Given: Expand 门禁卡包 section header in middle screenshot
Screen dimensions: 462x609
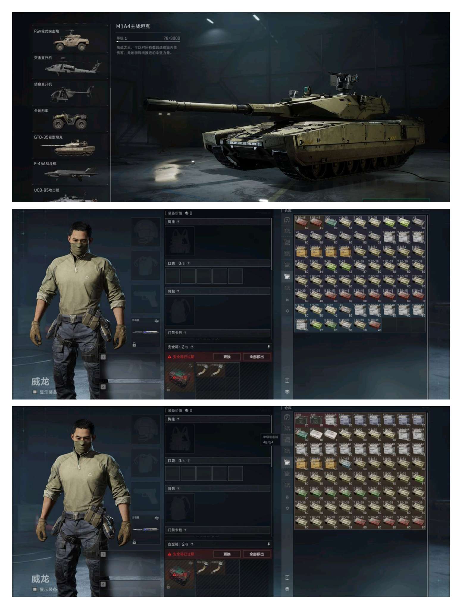Looking at the screenshot, I should 217,332.
